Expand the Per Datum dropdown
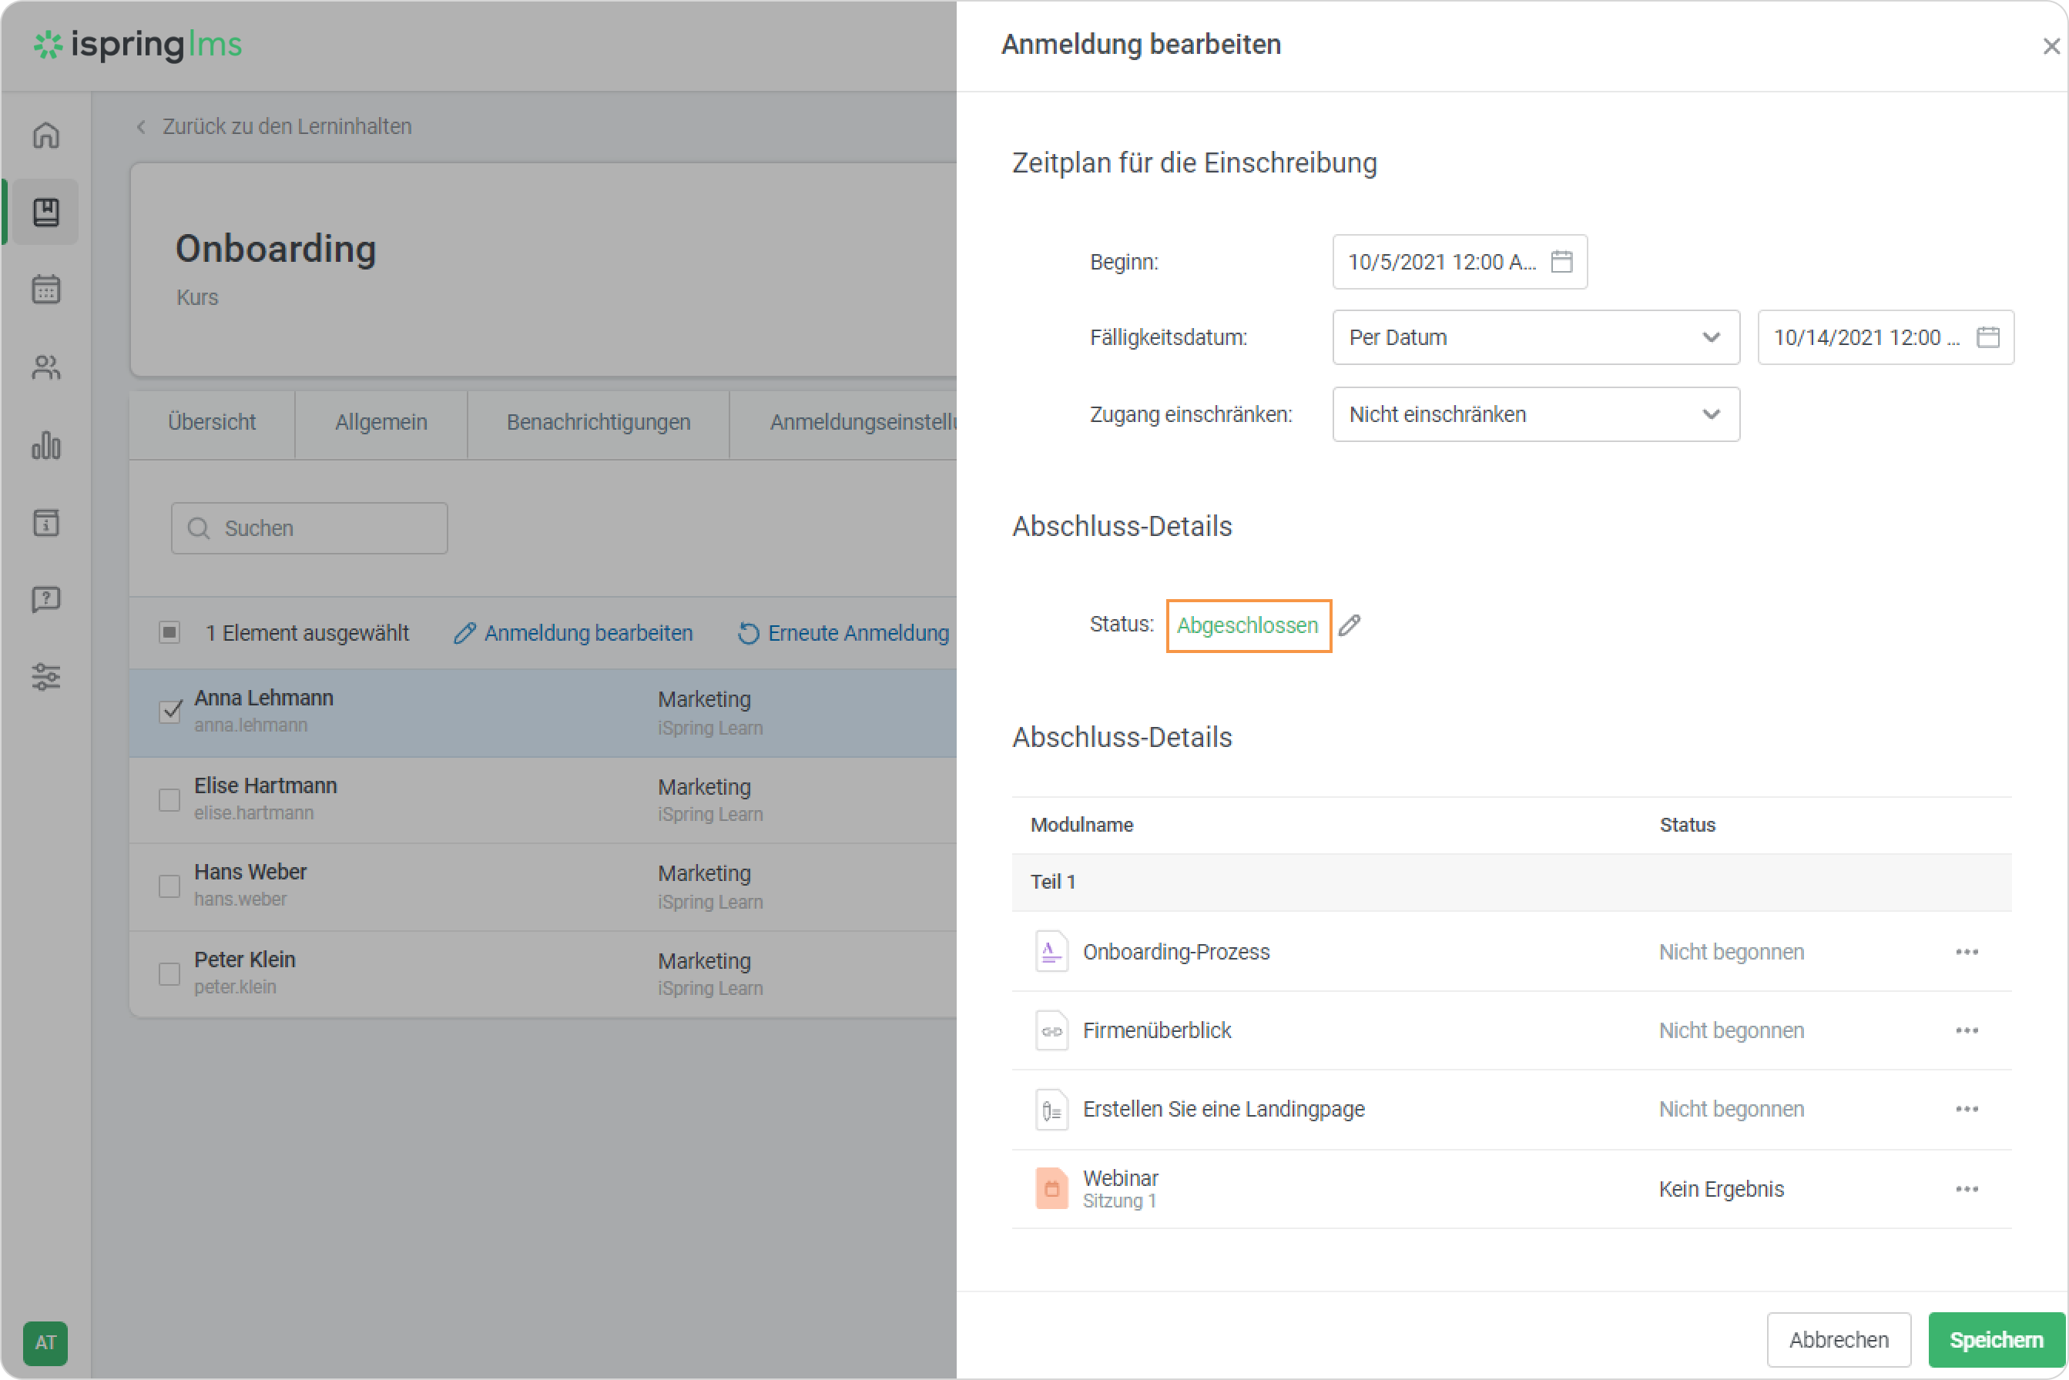The width and height of the screenshot is (2069, 1380). (x=1534, y=337)
